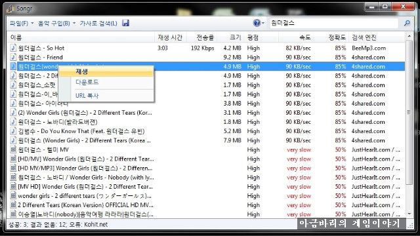Click the 3.8 MB size value
This screenshot has height=236, width=420.
click(232, 104)
